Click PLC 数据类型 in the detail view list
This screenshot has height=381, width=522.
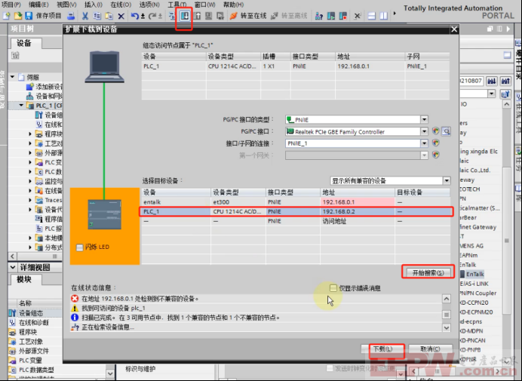pyautogui.click(x=36, y=370)
